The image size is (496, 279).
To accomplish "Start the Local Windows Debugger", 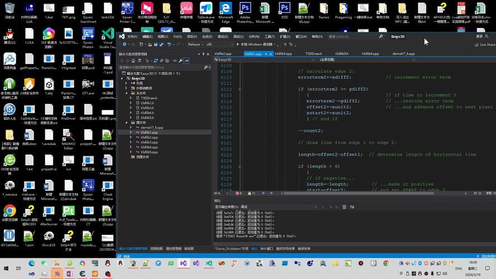I will click(256, 45).
